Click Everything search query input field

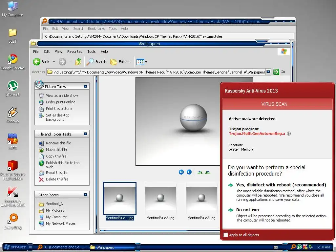pos(168,36)
